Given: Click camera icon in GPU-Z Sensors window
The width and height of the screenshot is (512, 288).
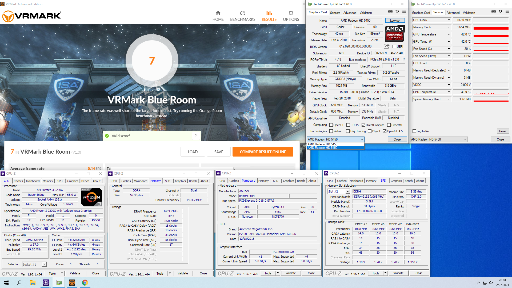Looking at the screenshot, I should tap(494, 11).
